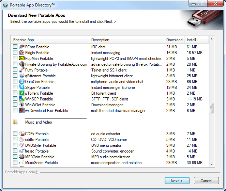The width and height of the screenshot is (226, 191).
Task: Click the CDEx Portable icon
Action: click(22, 134)
